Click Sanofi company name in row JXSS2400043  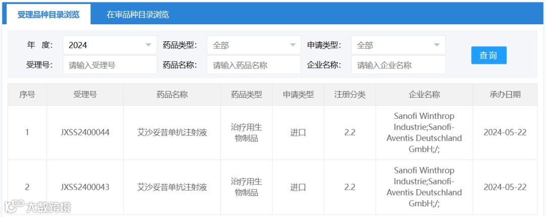pyautogui.click(x=424, y=187)
